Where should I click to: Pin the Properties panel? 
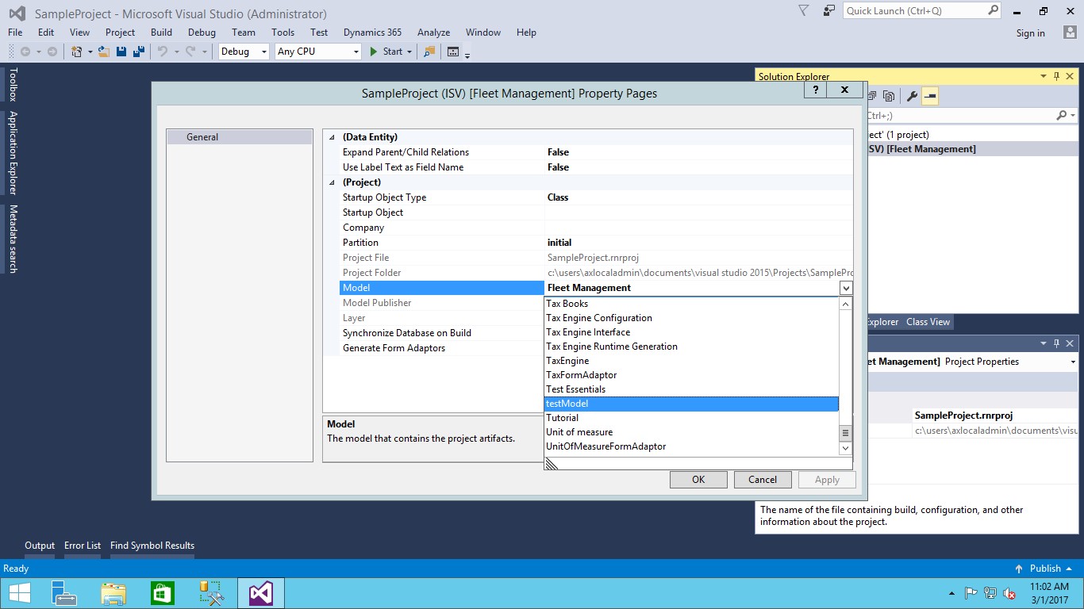pyautogui.click(x=1056, y=343)
